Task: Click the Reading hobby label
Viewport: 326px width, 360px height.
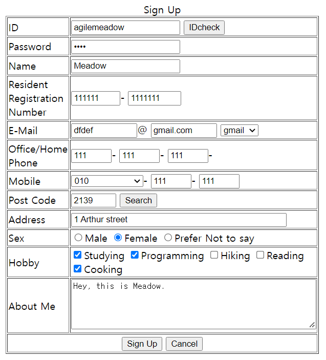Action: coord(285,256)
